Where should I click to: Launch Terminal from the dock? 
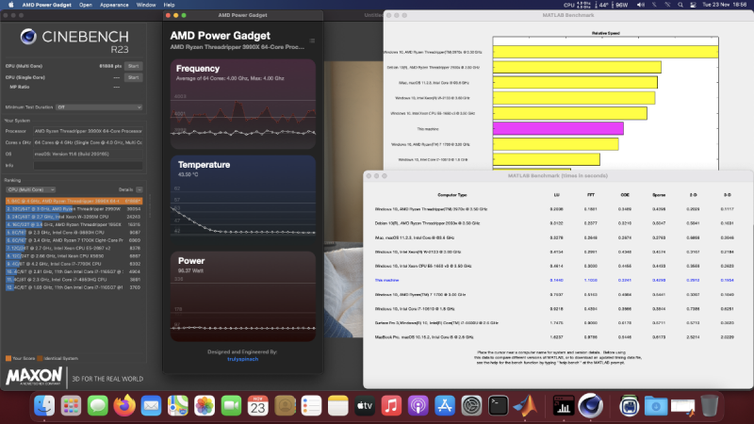click(499, 406)
